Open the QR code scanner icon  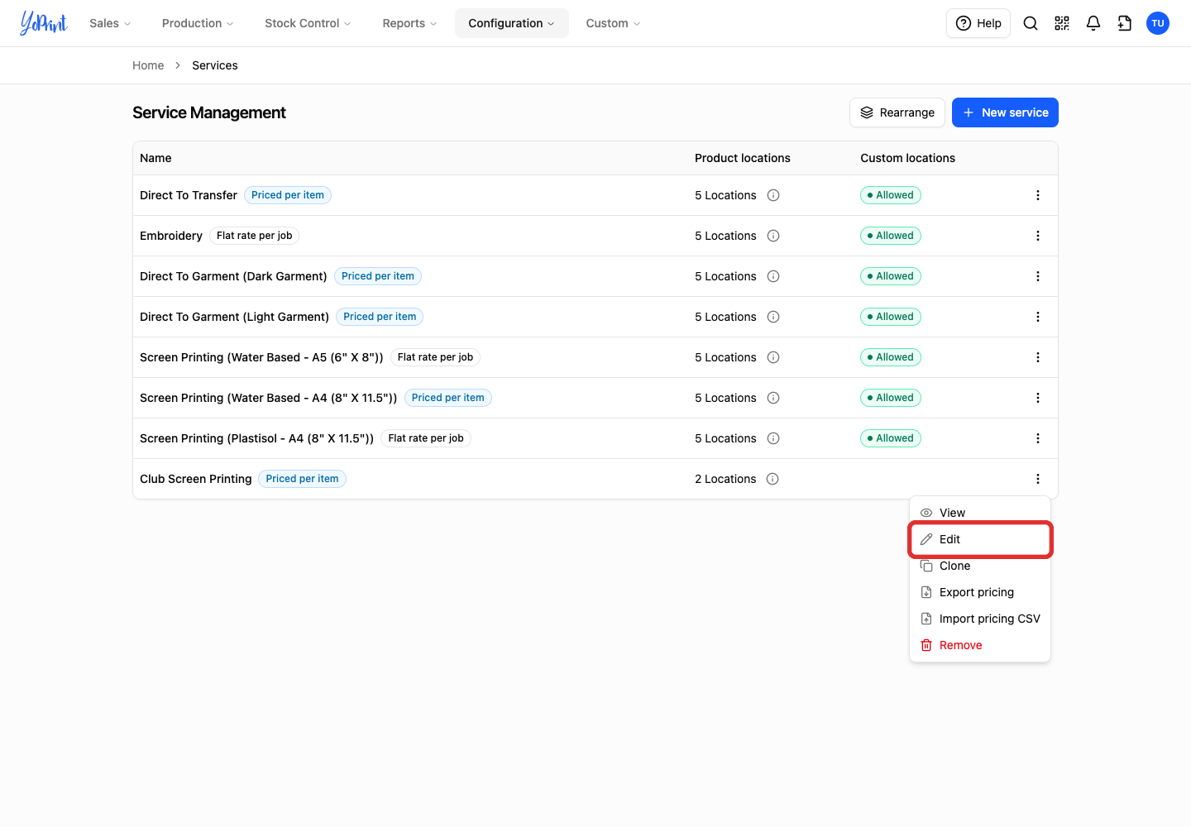[x=1062, y=23]
